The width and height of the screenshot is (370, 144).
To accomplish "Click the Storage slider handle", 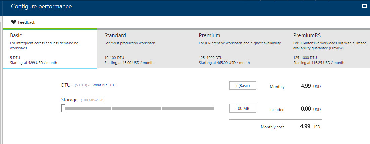I will click(63, 108).
